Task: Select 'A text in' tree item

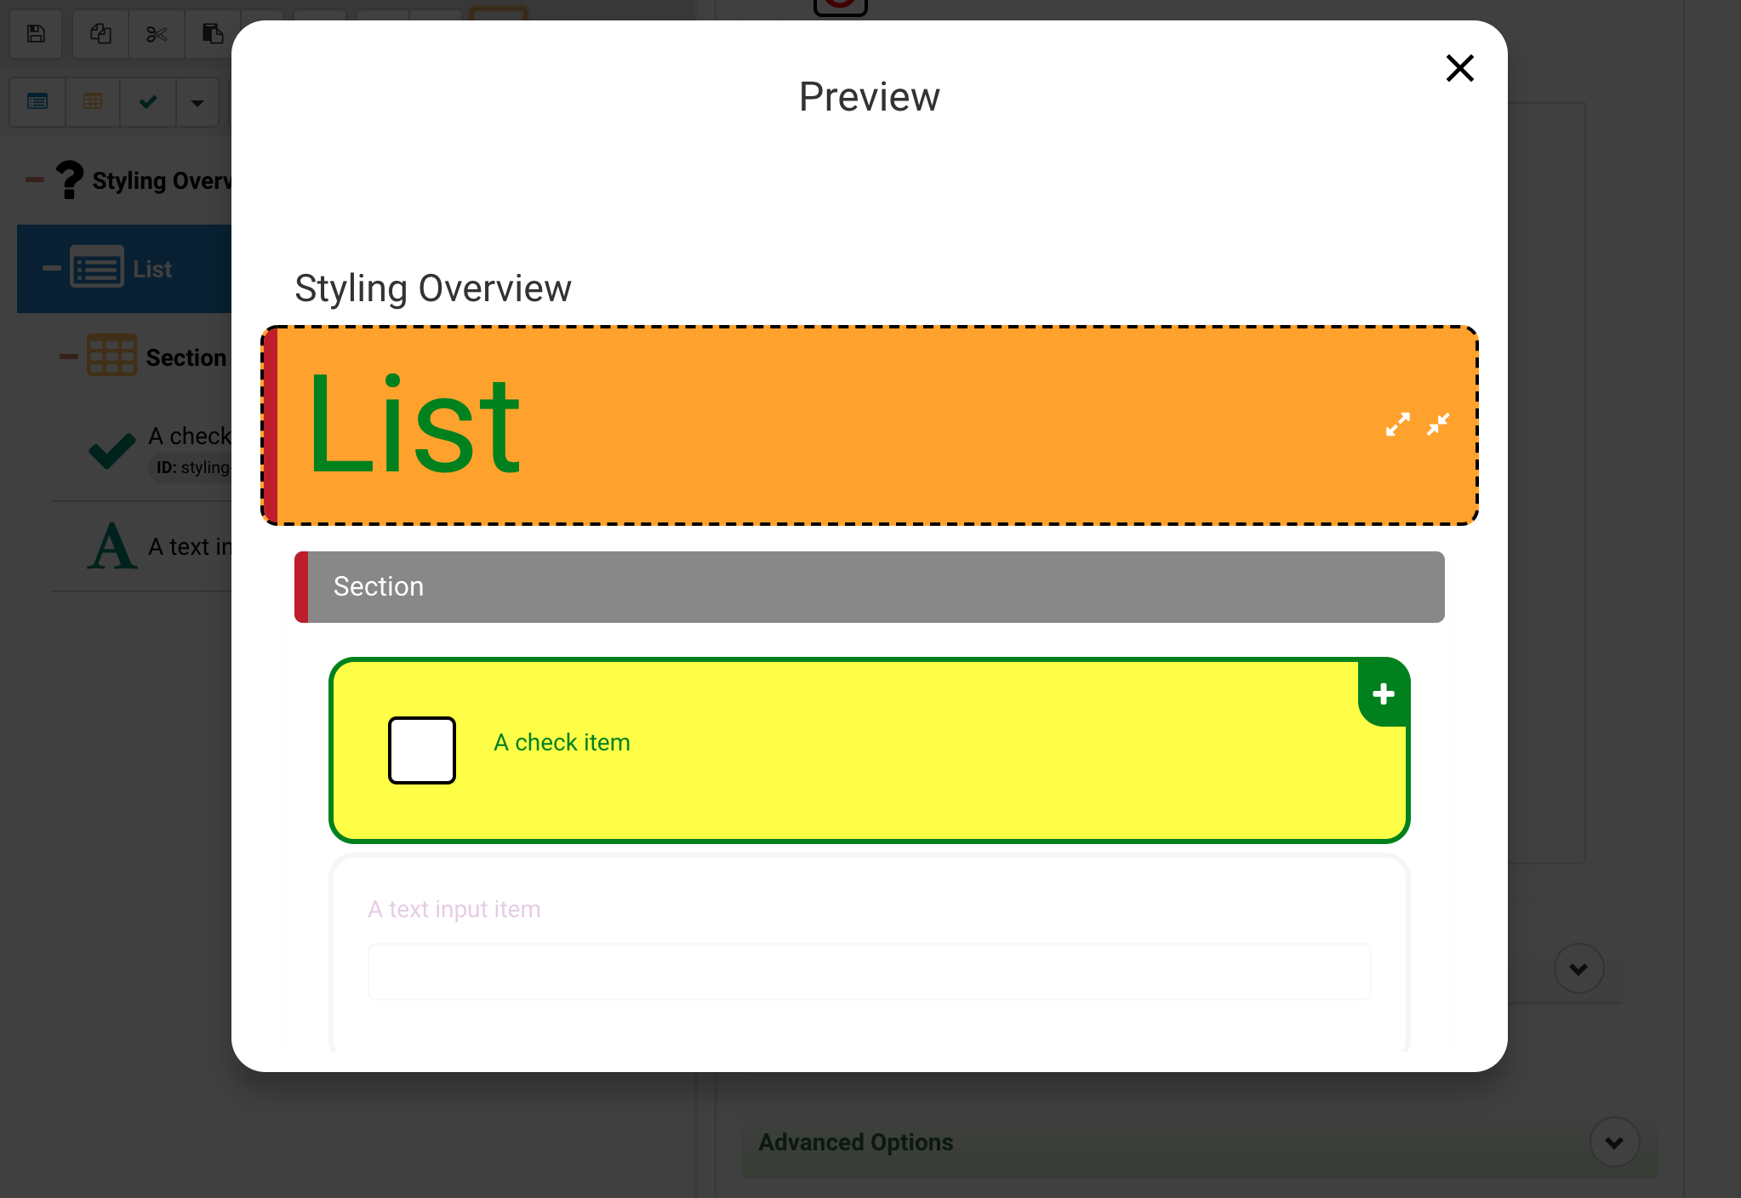Action: pyautogui.click(x=189, y=546)
